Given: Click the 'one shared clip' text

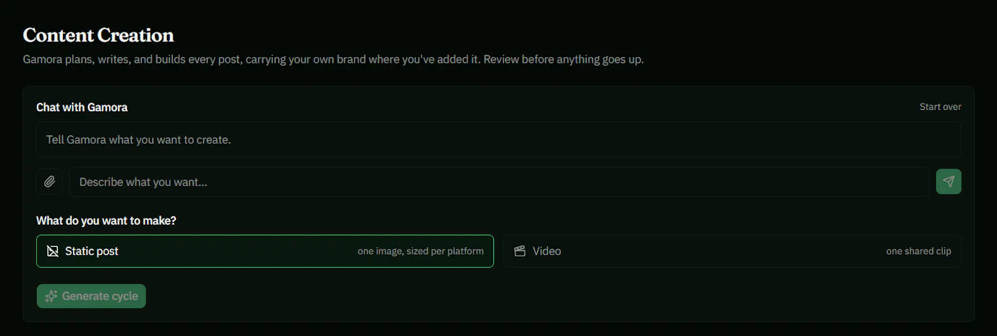Looking at the screenshot, I should click(918, 251).
